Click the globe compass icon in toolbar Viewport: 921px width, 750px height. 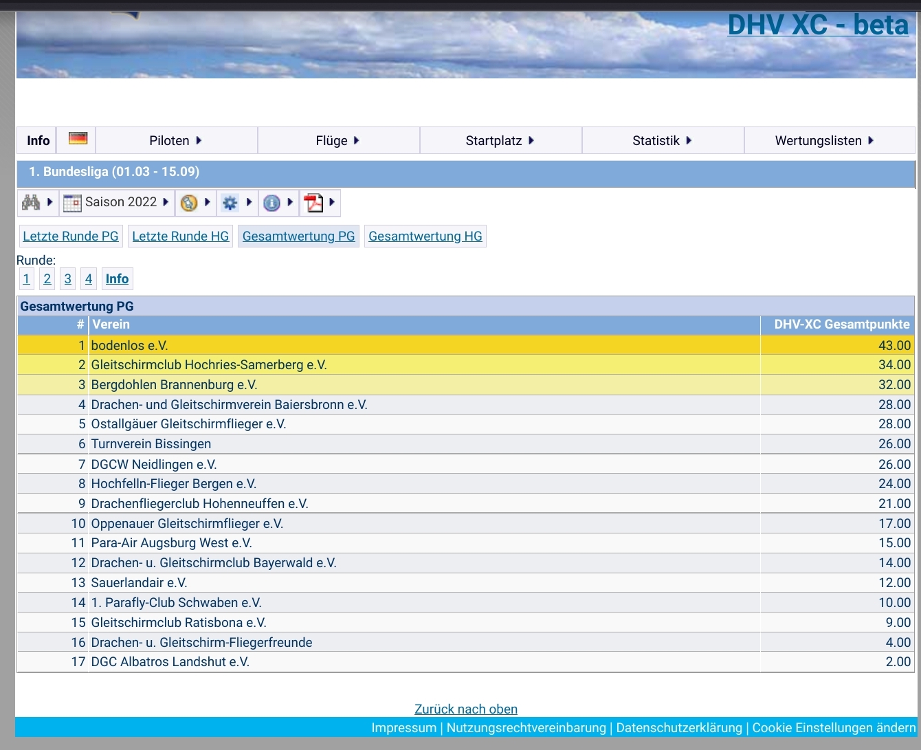[189, 203]
